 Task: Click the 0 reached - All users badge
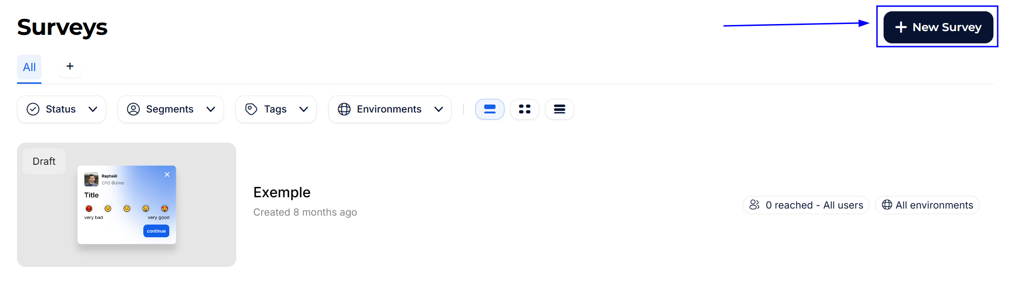click(x=806, y=205)
